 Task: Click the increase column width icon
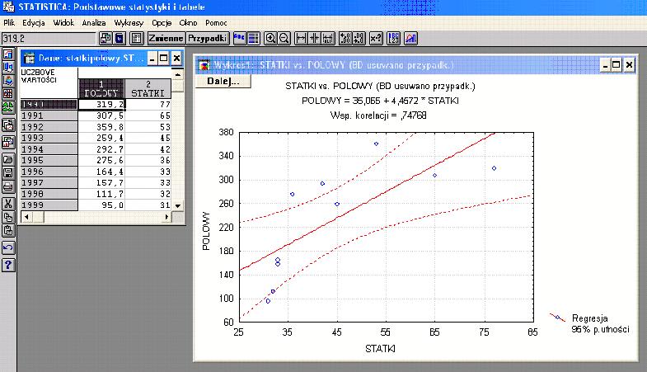(x=301, y=39)
